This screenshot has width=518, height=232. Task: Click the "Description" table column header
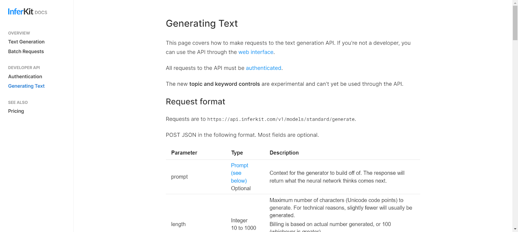click(284, 153)
